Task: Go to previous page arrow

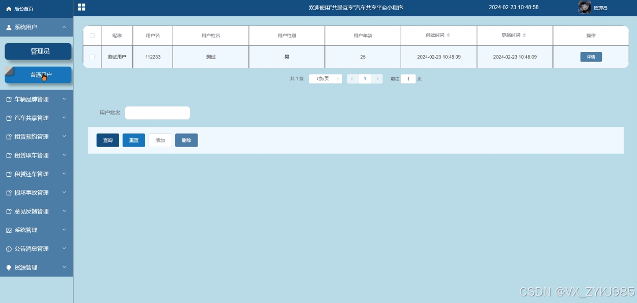Action: 352,79
